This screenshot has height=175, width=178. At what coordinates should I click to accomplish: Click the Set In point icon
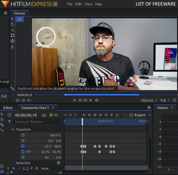[x=23, y=100]
